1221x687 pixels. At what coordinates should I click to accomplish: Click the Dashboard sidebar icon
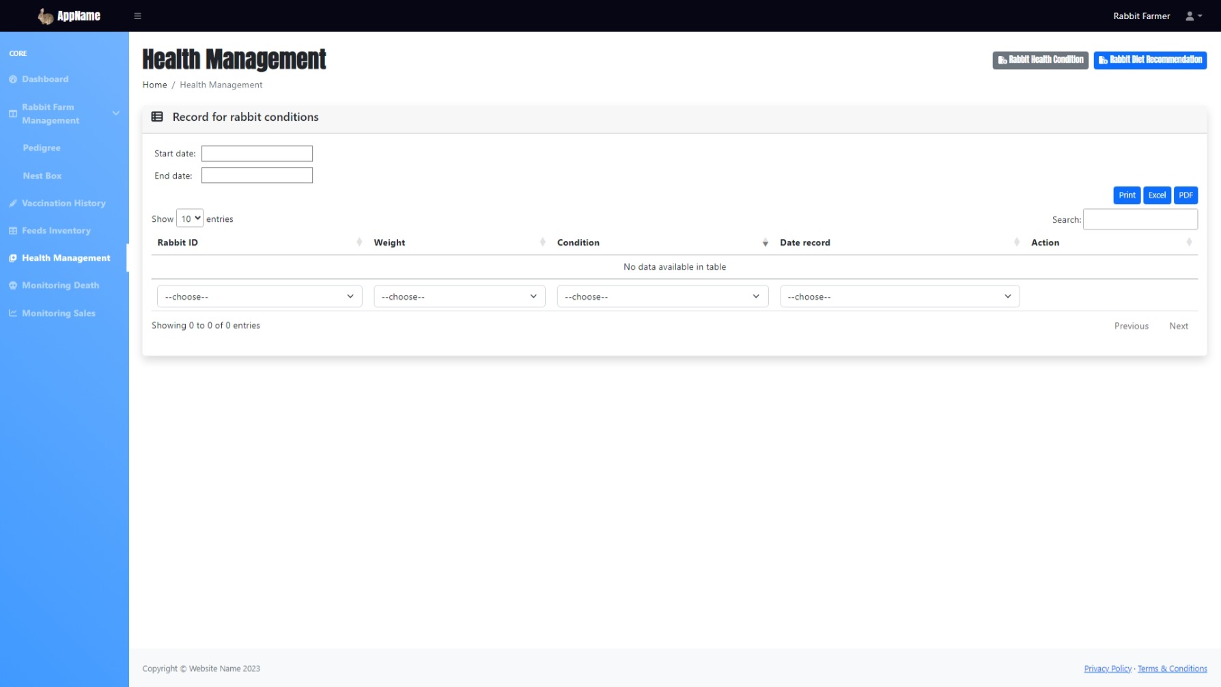click(13, 79)
